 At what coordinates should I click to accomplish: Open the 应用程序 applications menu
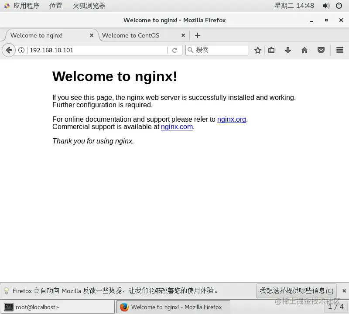pyautogui.click(x=26, y=6)
